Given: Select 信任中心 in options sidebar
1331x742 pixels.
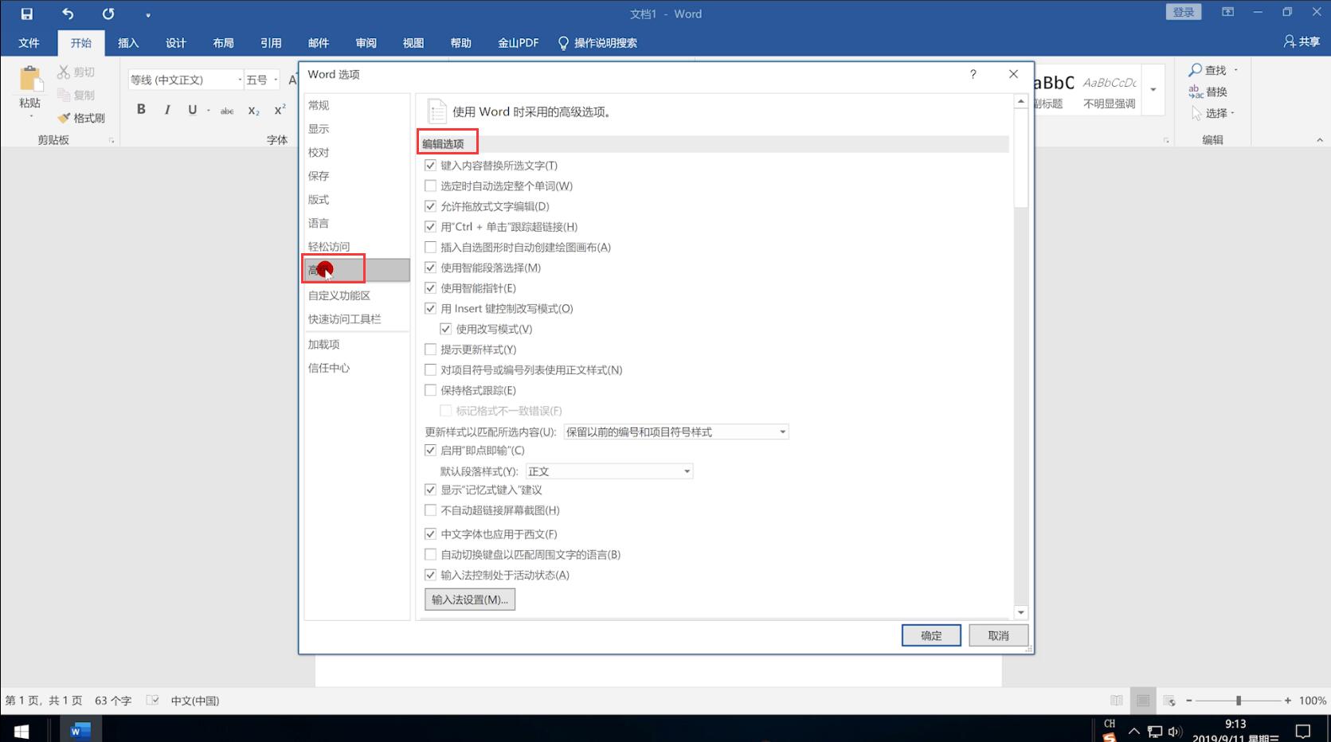Looking at the screenshot, I should 357,368.
